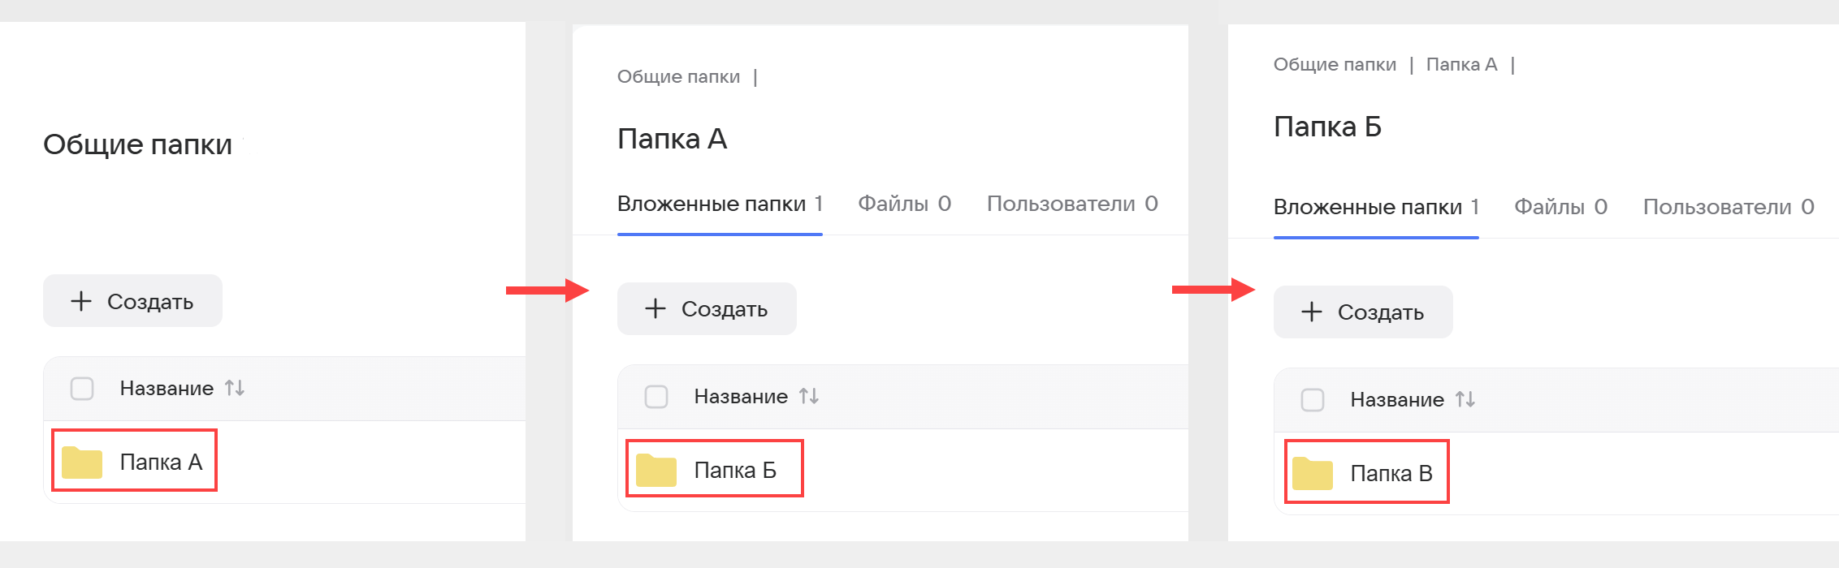The height and width of the screenshot is (568, 1839).
Task: Switch to the Пользователи tab in the Папка Б view
Action: (x=1728, y=207)
